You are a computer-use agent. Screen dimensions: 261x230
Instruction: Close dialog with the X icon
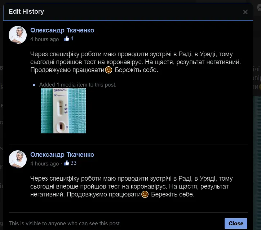245,12
